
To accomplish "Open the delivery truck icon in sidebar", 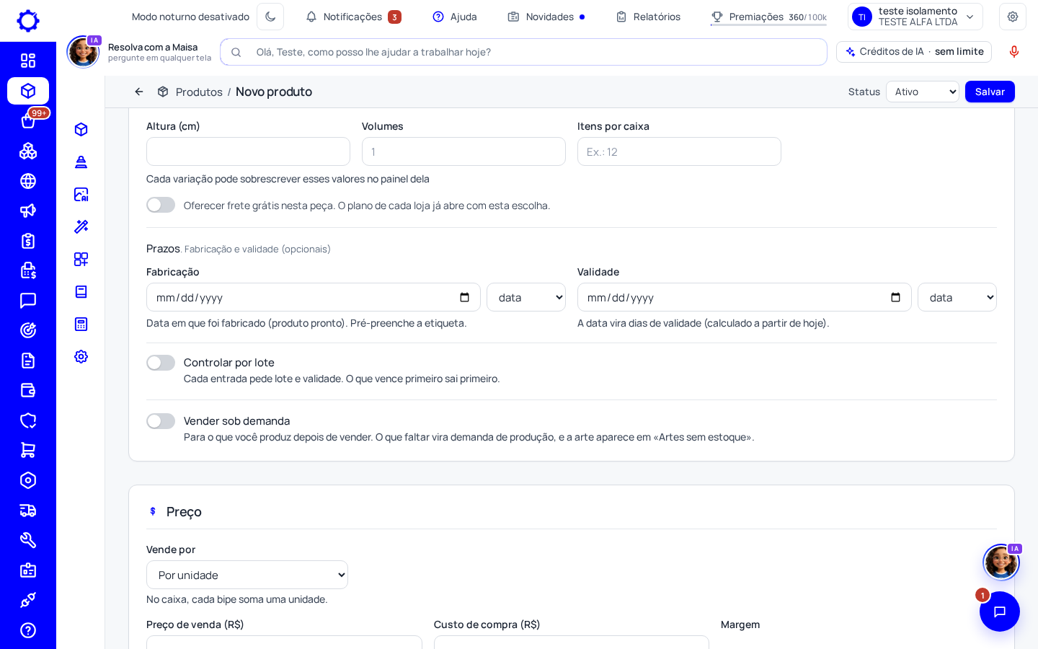I will pos(28,511).
